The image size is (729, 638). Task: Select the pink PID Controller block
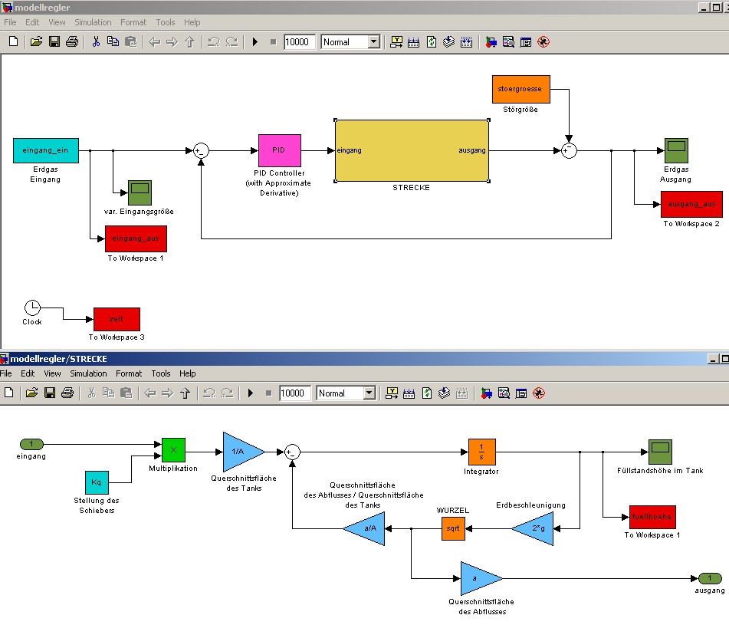tap(280, 150)
